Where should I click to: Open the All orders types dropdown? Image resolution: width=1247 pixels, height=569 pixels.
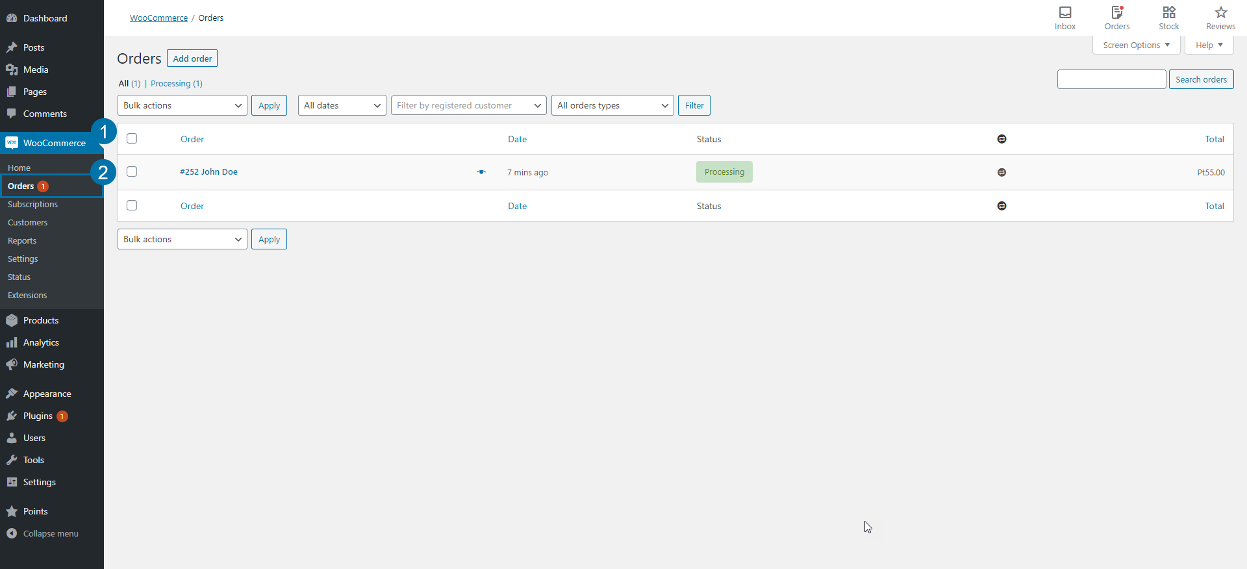click(613, 105)
